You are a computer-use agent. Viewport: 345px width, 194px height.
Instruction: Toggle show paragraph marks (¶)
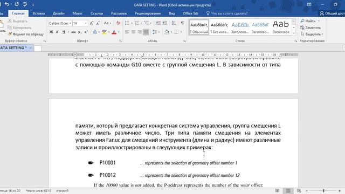pyautogui.click(x=182, y=23)
